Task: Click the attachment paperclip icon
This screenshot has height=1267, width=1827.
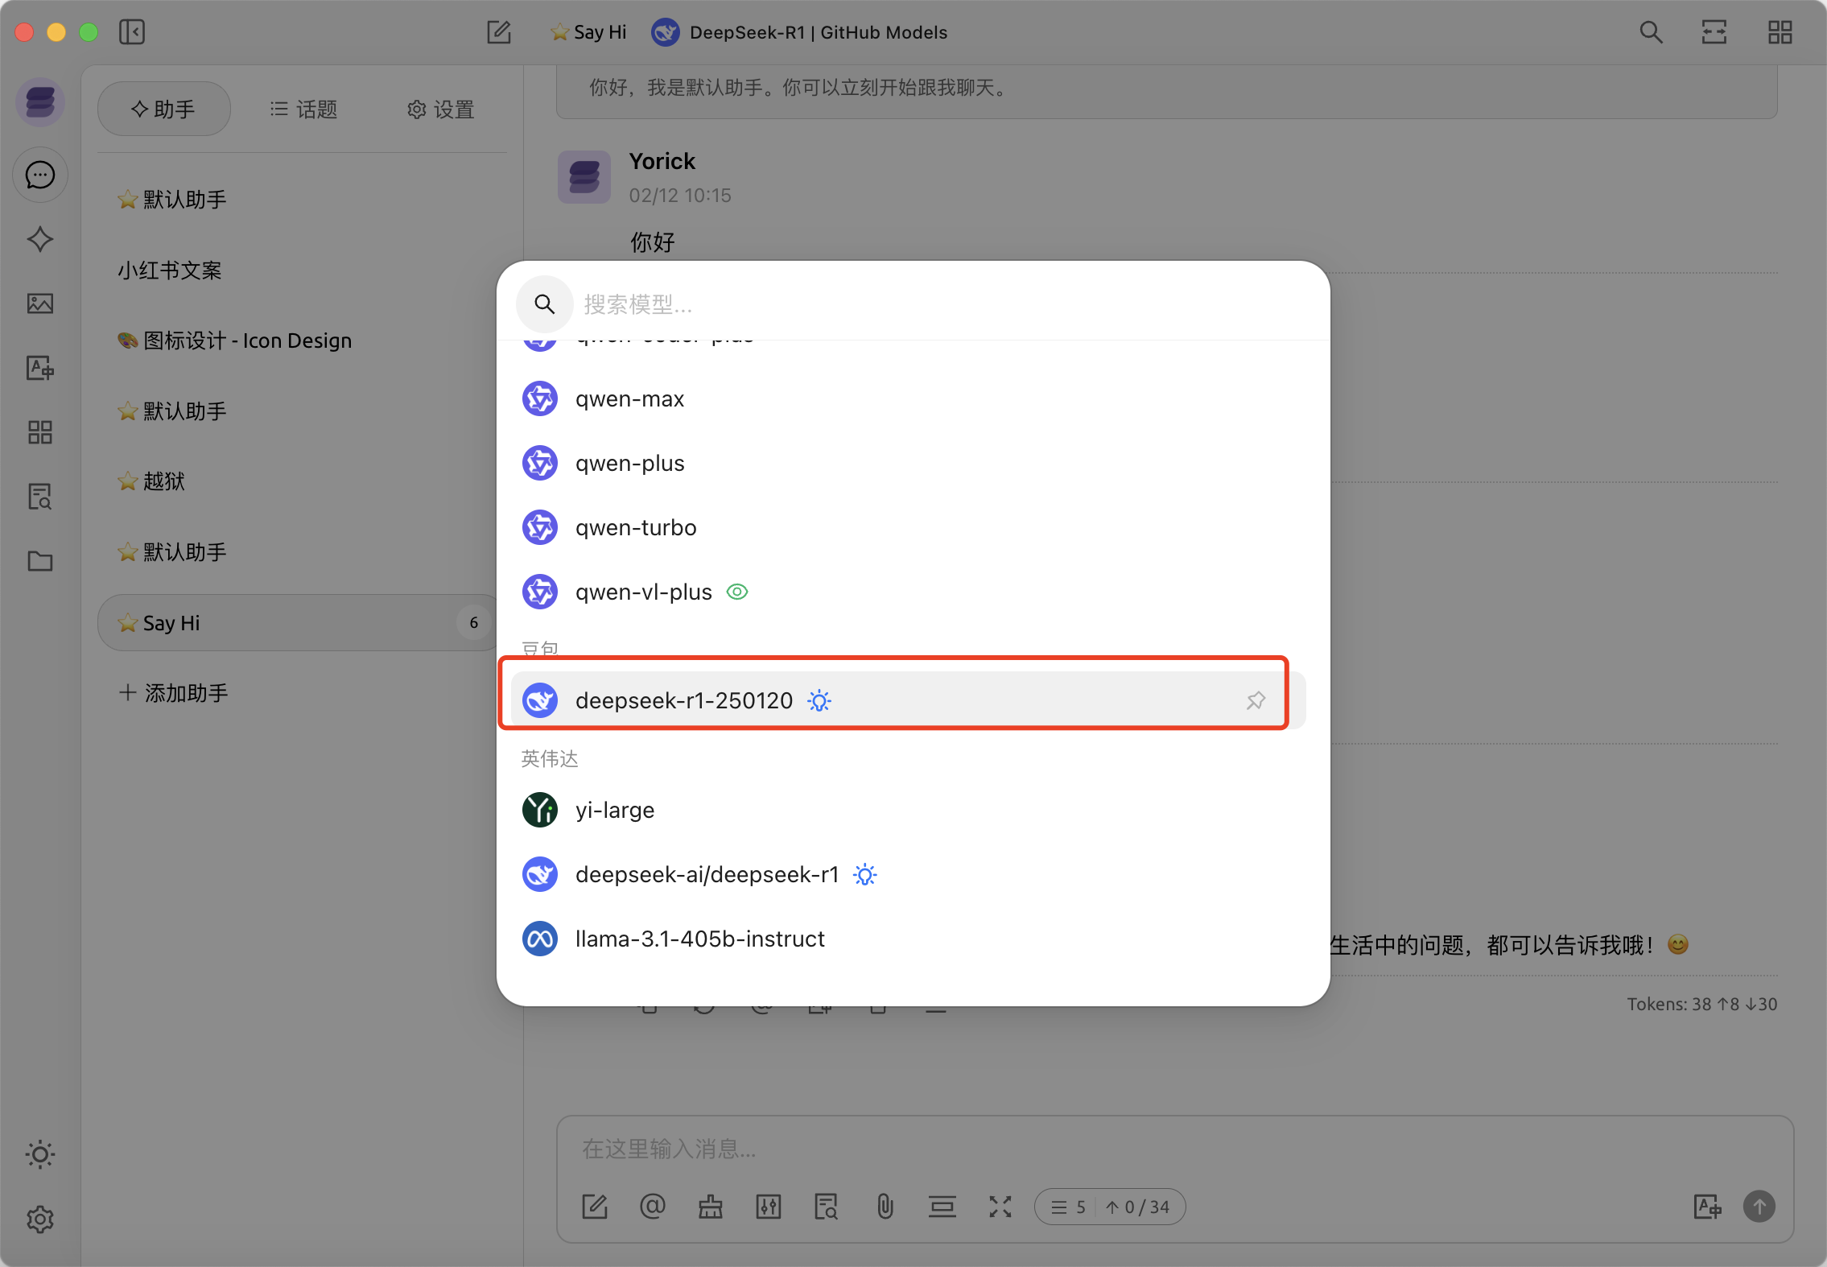Action: [x=885, y=1207]
